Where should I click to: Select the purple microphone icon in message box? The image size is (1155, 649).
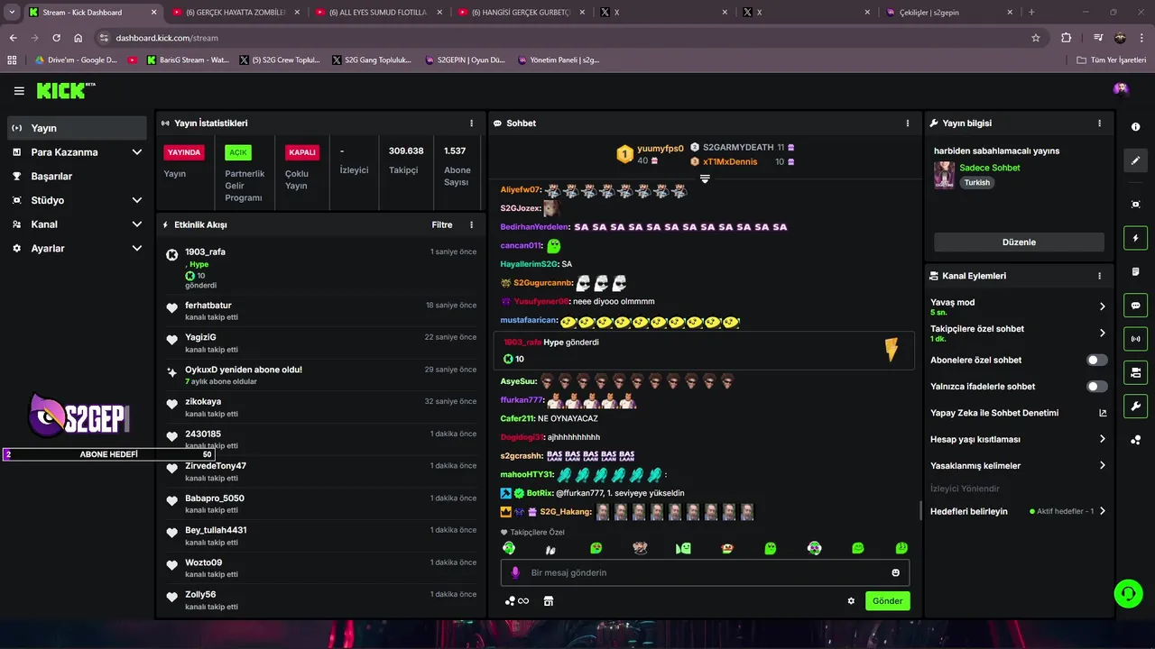click(x=516, y=572)
